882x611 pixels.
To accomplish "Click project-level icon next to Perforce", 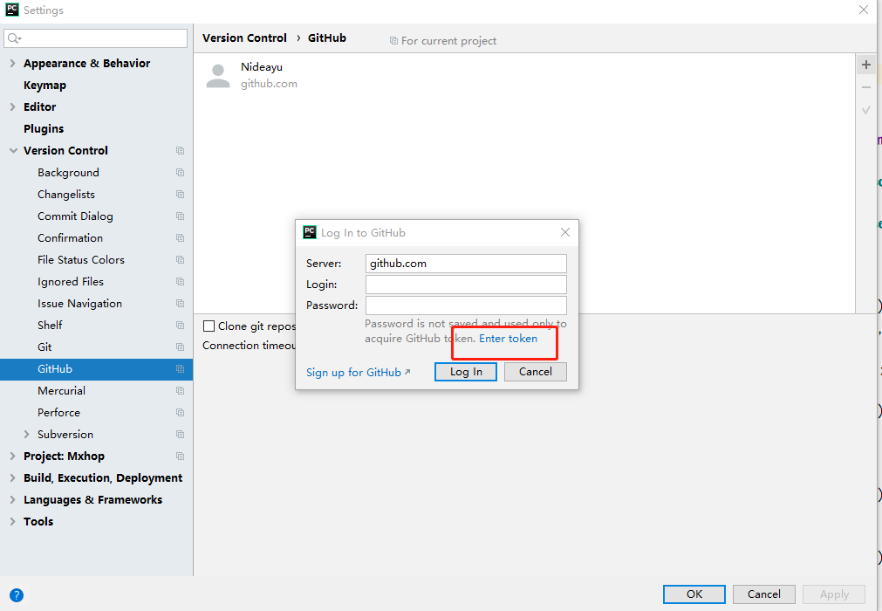I will pyautogui.click(x=180, y=413).
